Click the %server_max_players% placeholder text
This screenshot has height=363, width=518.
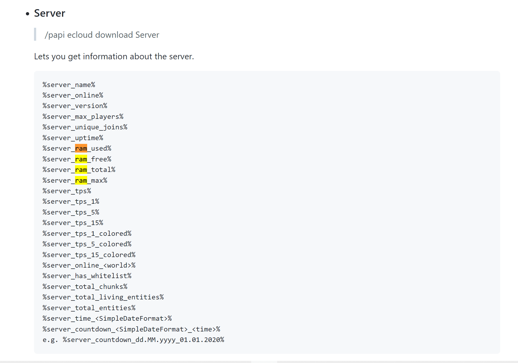point(83,117)
